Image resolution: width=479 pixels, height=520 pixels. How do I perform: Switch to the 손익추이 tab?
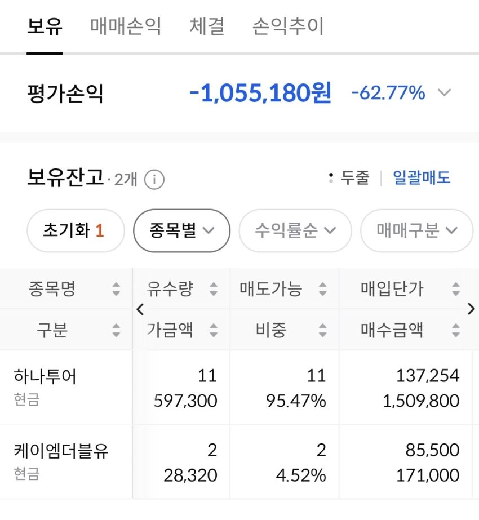(x=287, y=26)
